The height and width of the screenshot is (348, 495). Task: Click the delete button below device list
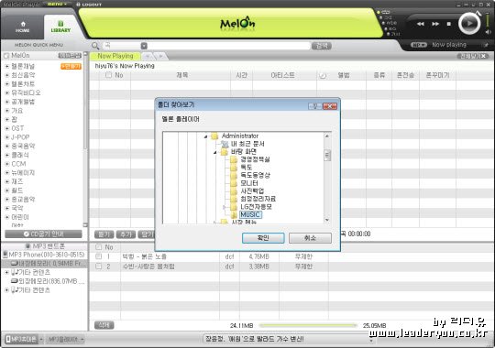104,325
